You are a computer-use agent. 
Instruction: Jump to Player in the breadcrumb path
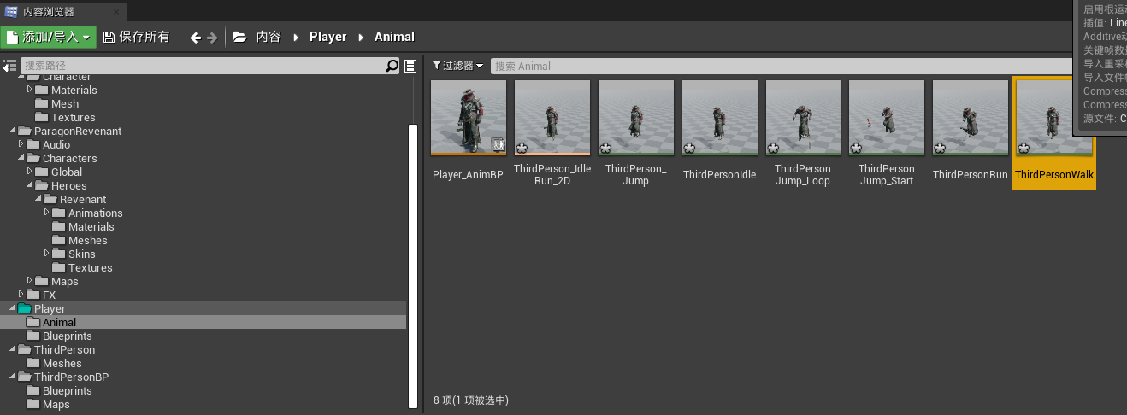(328, 37)
